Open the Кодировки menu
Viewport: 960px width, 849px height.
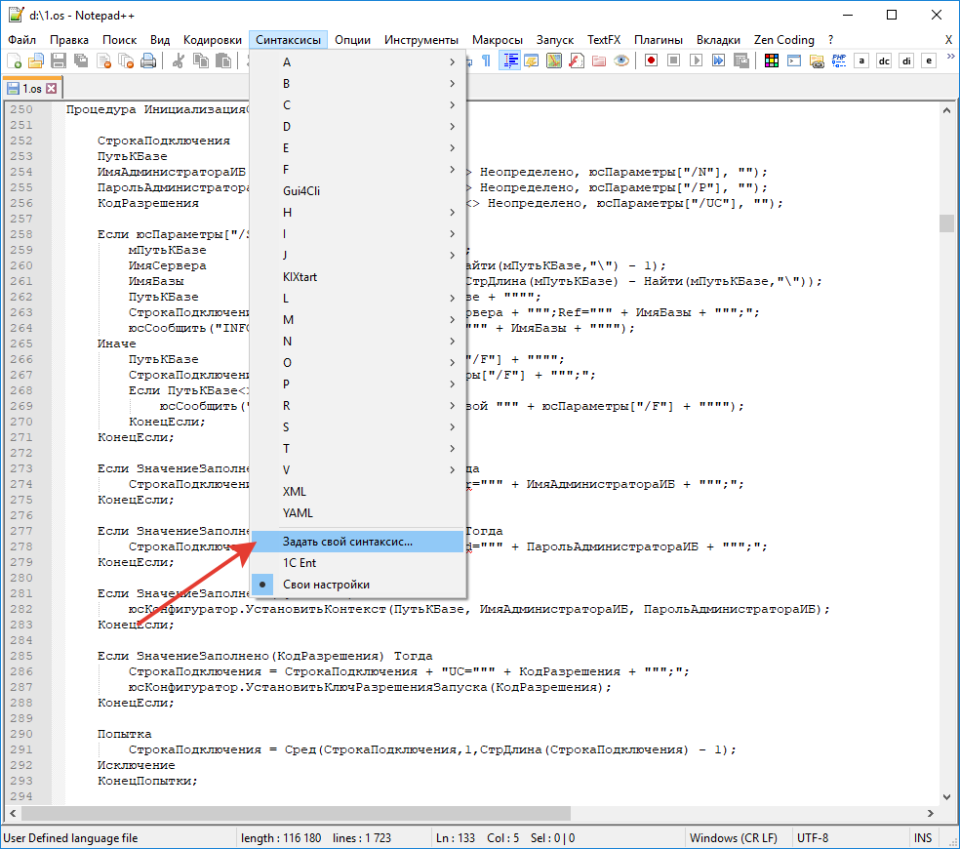click(213, 40)
